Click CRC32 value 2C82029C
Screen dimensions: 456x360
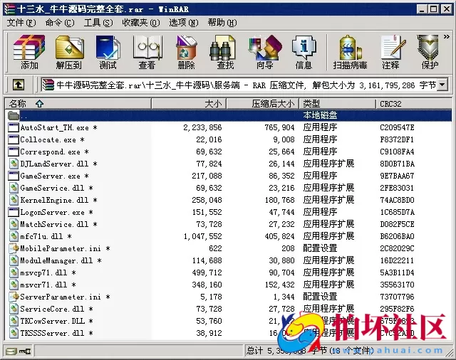click(397, 248)
